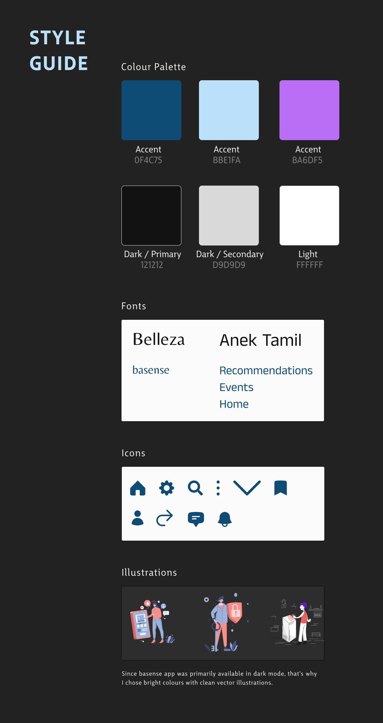383x723 pixels.
Task: Click the home icon
Action: point(138,488)
